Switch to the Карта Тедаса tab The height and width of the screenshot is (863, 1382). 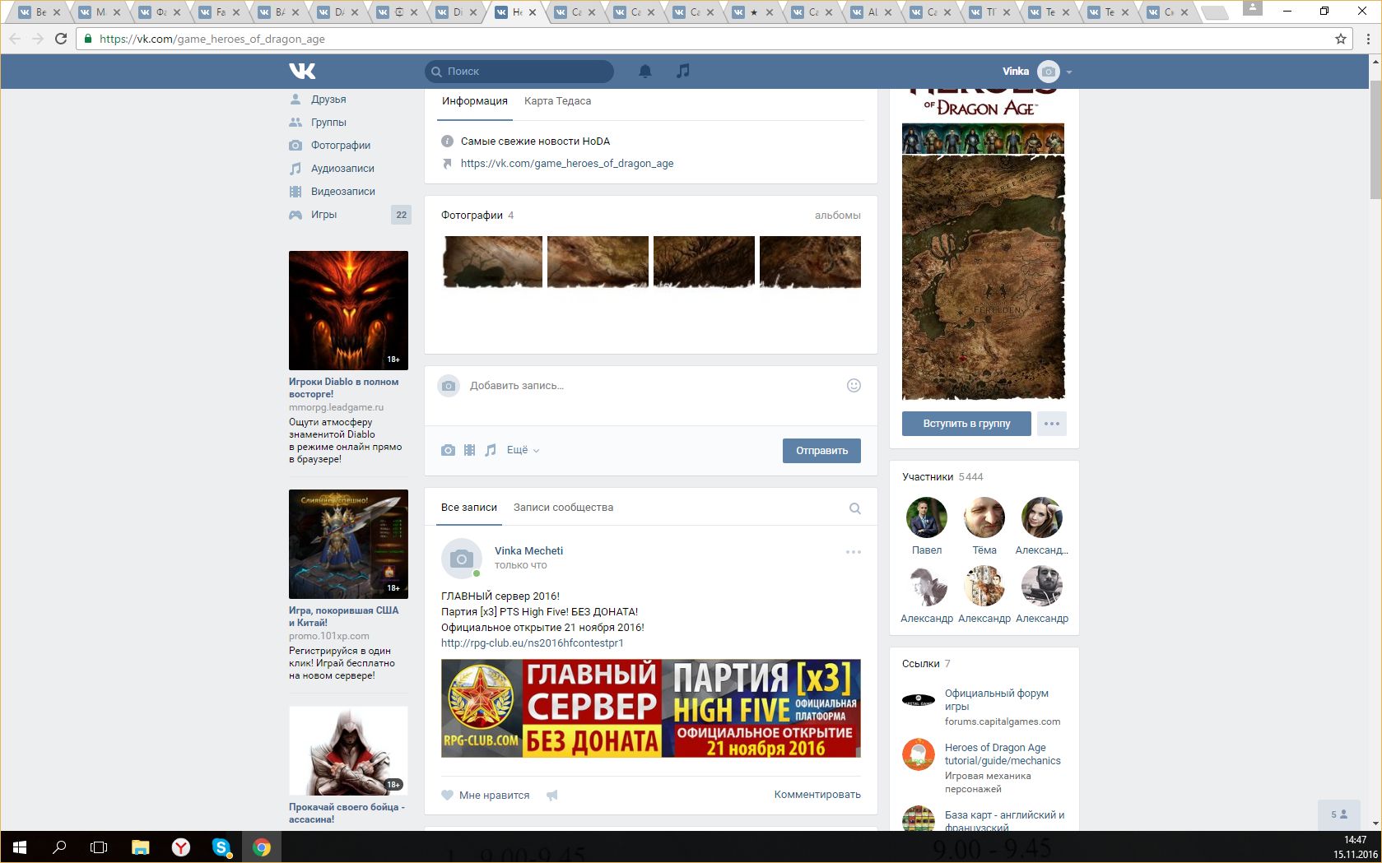557,101
